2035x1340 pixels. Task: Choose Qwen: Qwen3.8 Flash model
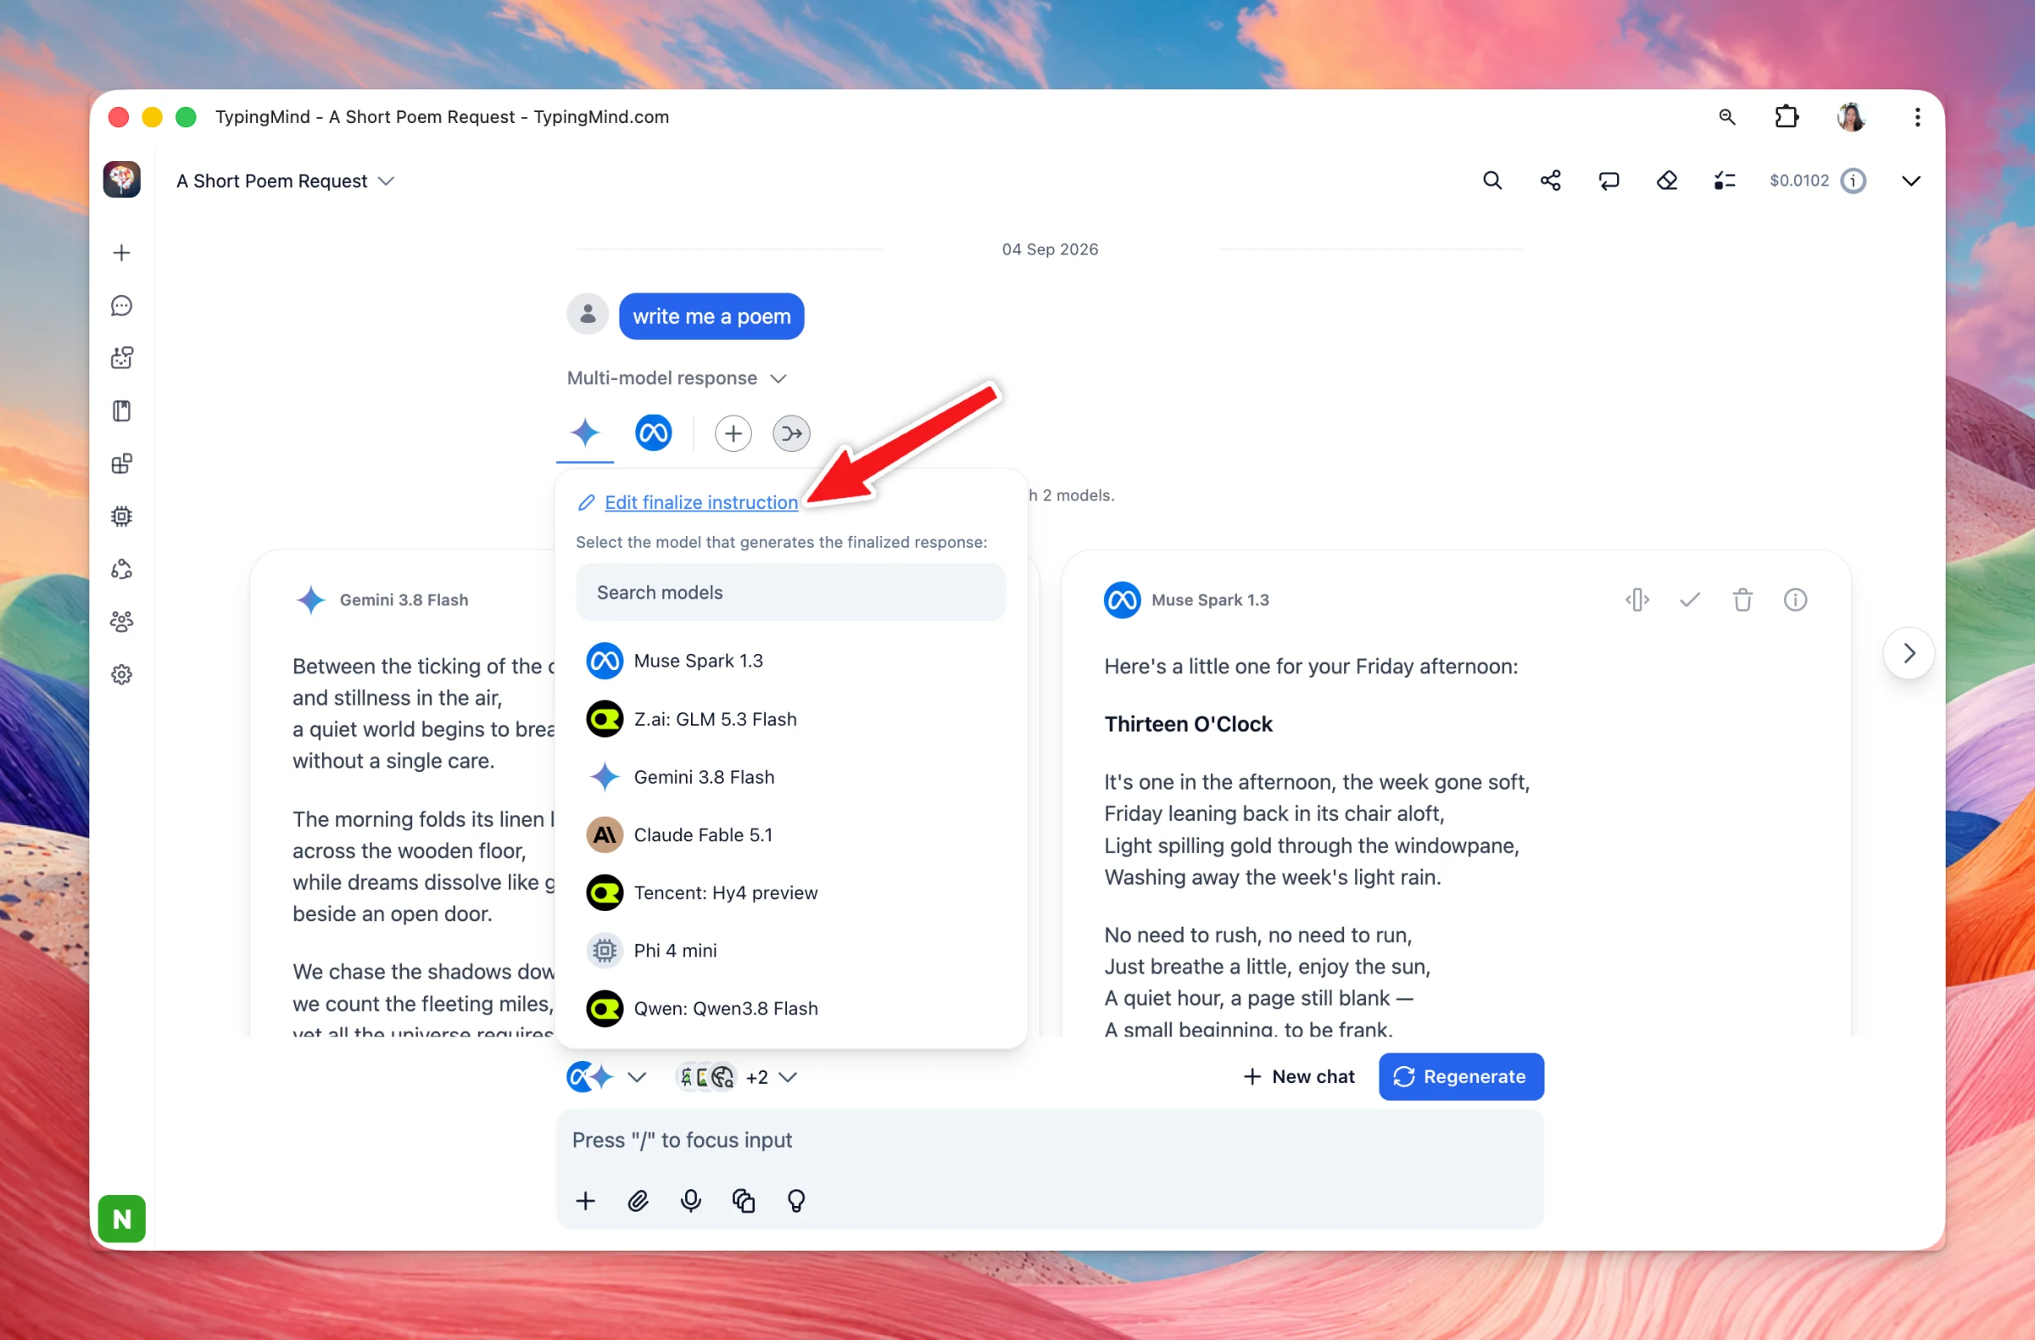(x=790, y=1008)
